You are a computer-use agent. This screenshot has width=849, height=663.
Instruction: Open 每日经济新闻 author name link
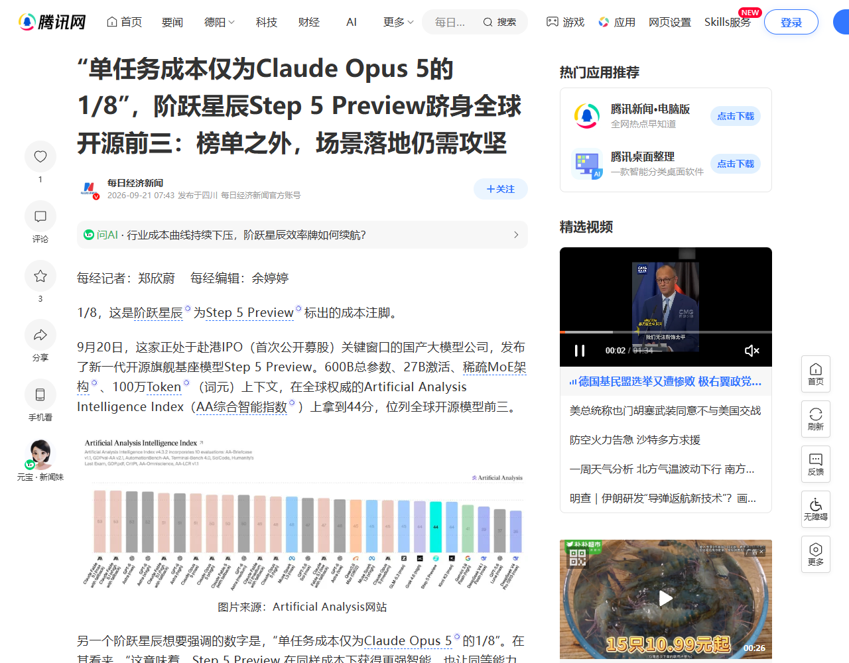click(135, 183)
